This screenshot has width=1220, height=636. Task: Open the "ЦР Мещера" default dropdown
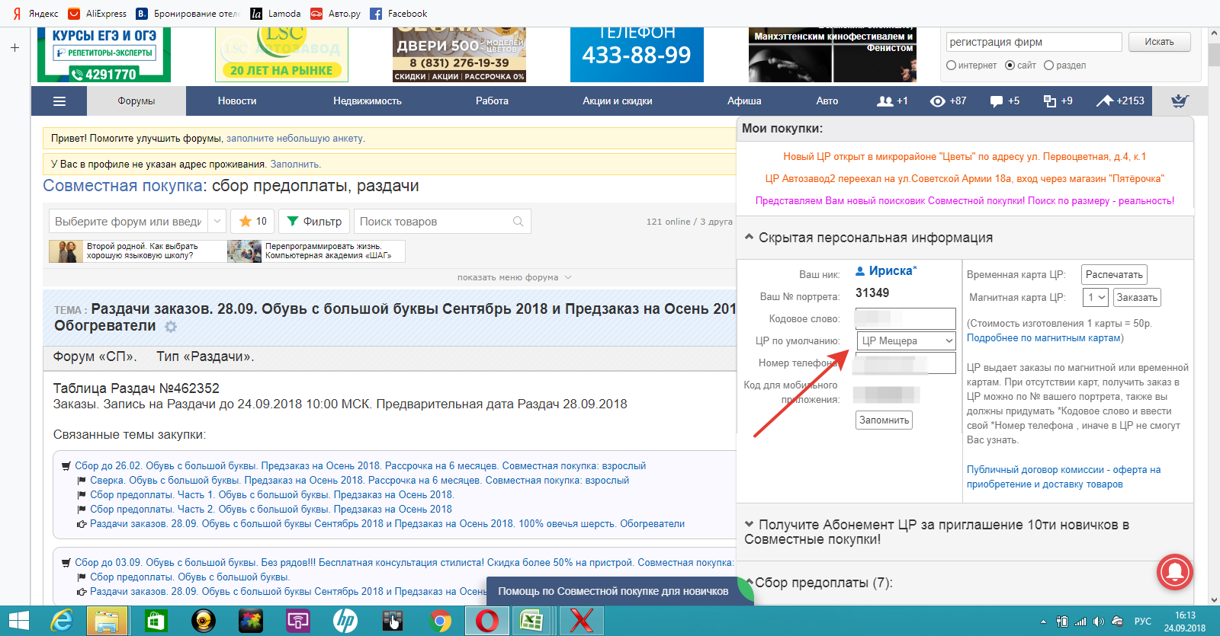[907, 340]
